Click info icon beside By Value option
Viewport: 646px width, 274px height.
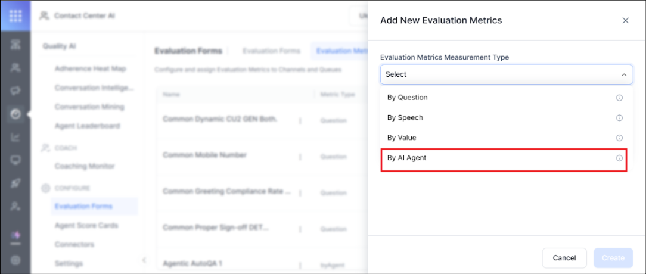click(x=619, y=138)
